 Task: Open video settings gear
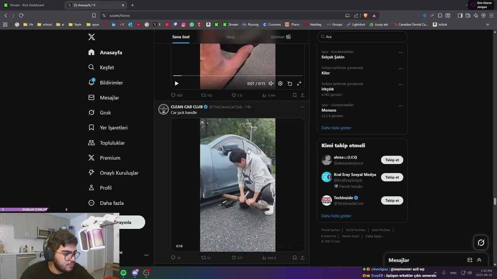[280, 83]
